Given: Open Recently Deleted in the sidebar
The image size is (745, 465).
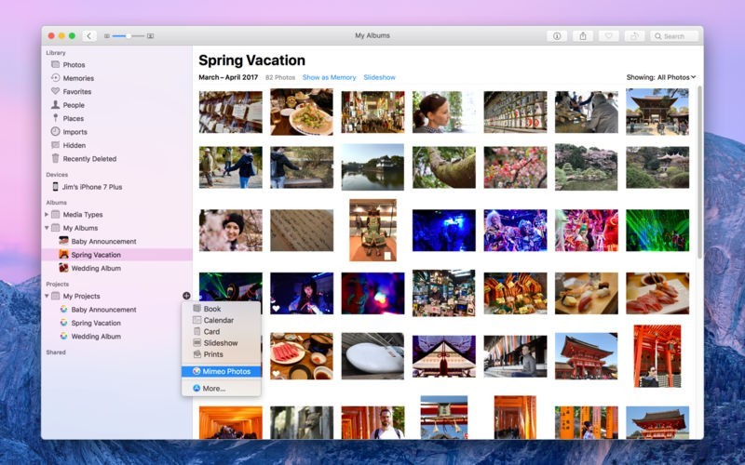Looking at the screenshot, I should (x=89, y=159).
